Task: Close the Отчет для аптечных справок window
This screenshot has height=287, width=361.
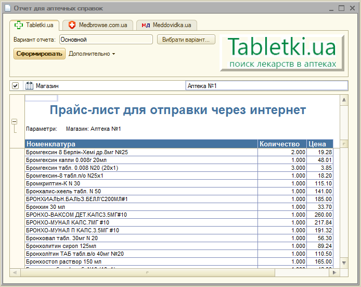Action: (352, 8)
